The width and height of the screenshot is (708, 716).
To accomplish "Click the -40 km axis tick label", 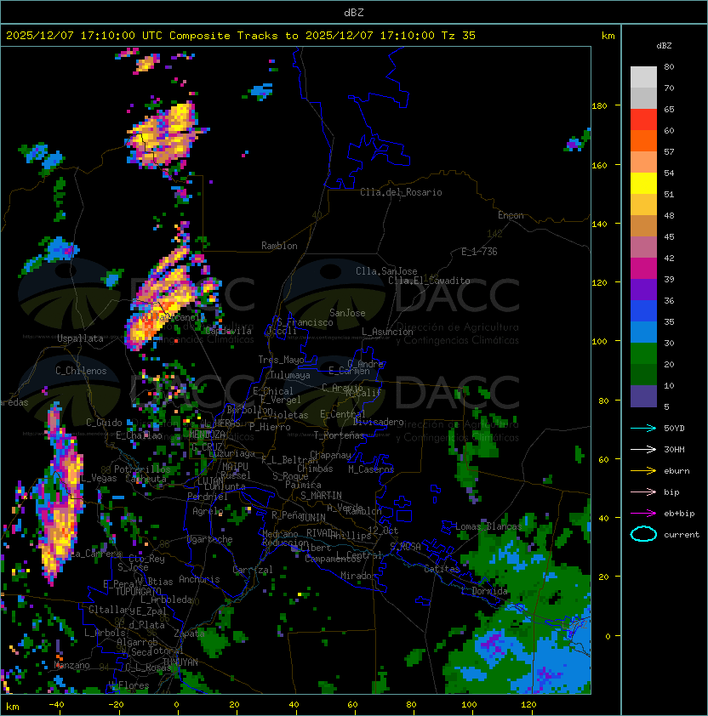I will 56,705.
